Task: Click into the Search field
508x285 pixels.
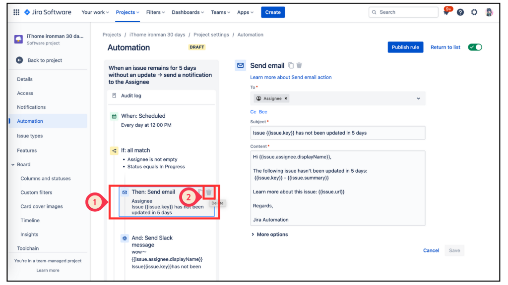Action: (x=403, y=12)
